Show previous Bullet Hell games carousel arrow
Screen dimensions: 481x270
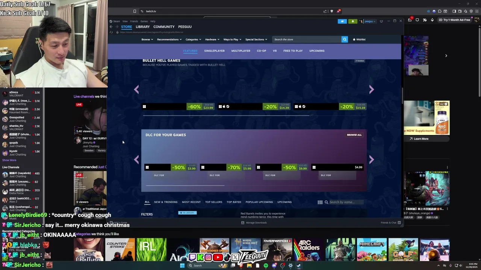136,89
